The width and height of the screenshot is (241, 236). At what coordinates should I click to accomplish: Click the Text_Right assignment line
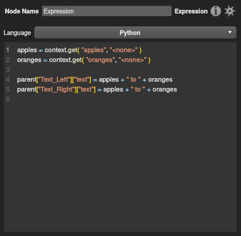(97, 89)
